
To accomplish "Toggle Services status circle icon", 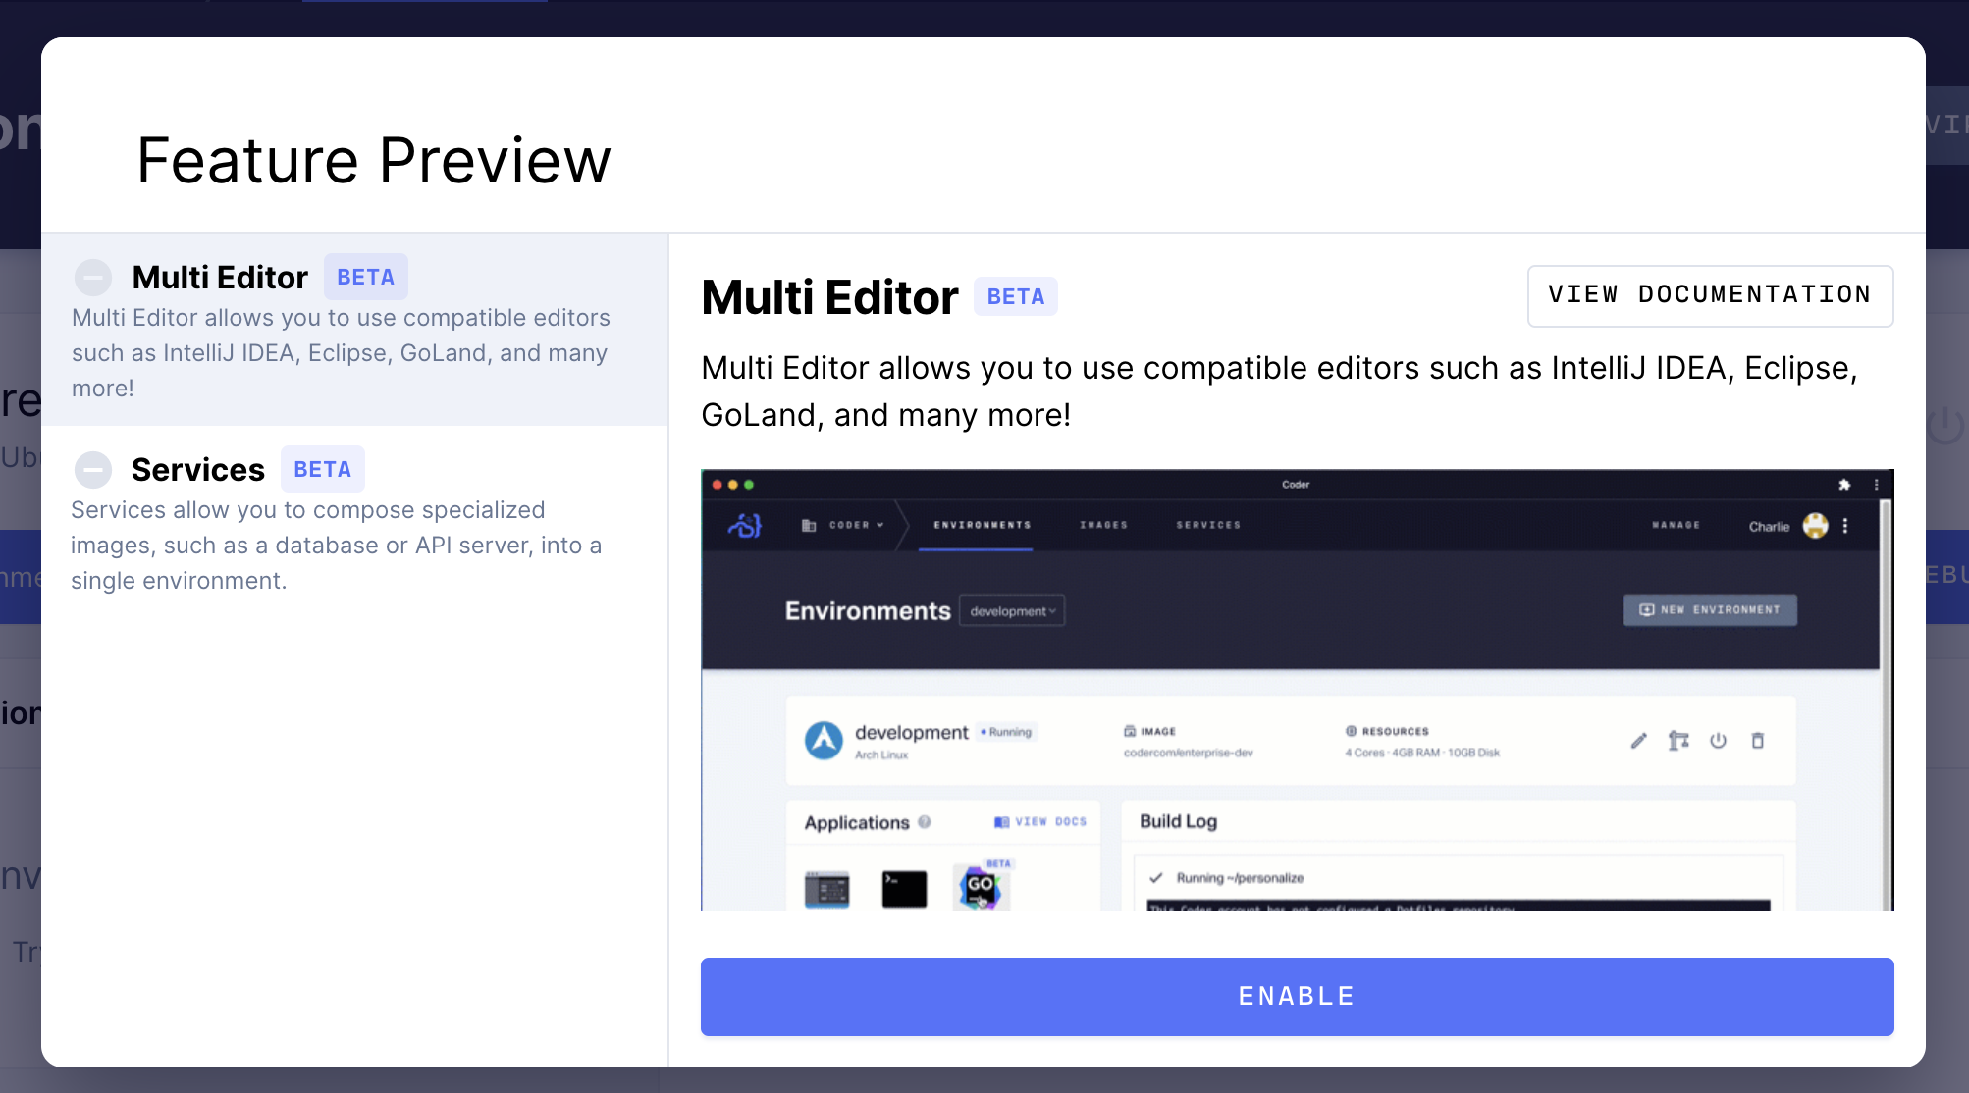I will tap(93, 470).
